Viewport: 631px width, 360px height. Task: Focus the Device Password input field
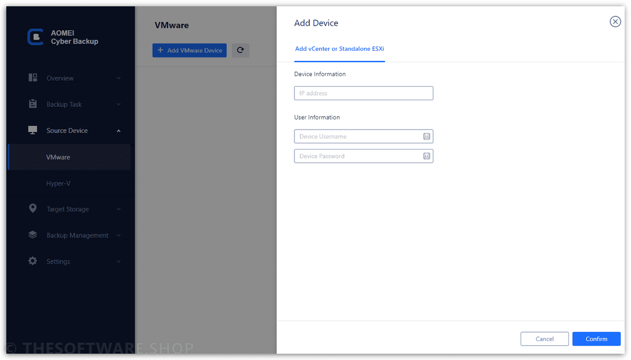(363, 156)
